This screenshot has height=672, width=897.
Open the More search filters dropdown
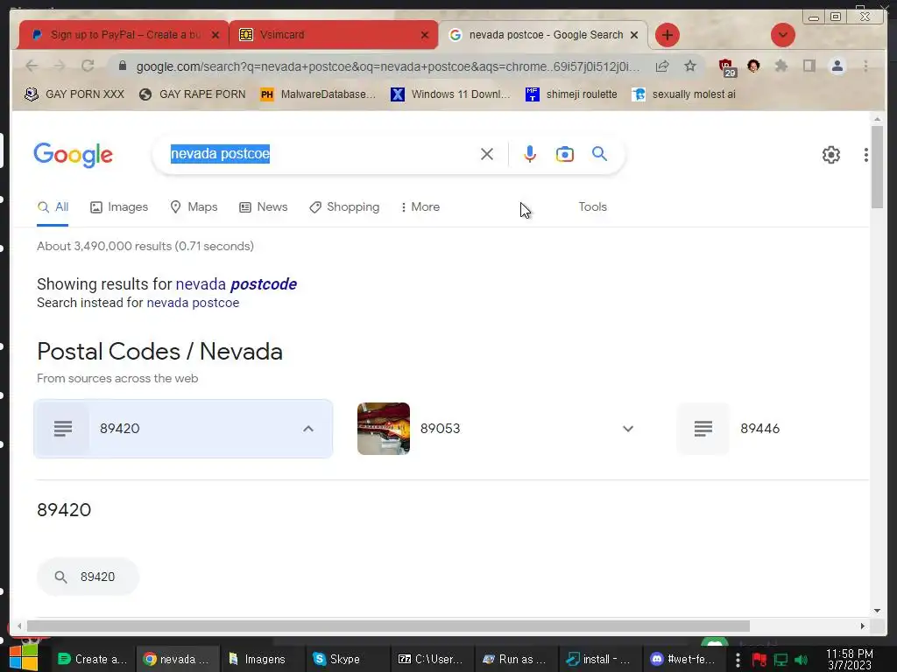[x=420, y=206]
